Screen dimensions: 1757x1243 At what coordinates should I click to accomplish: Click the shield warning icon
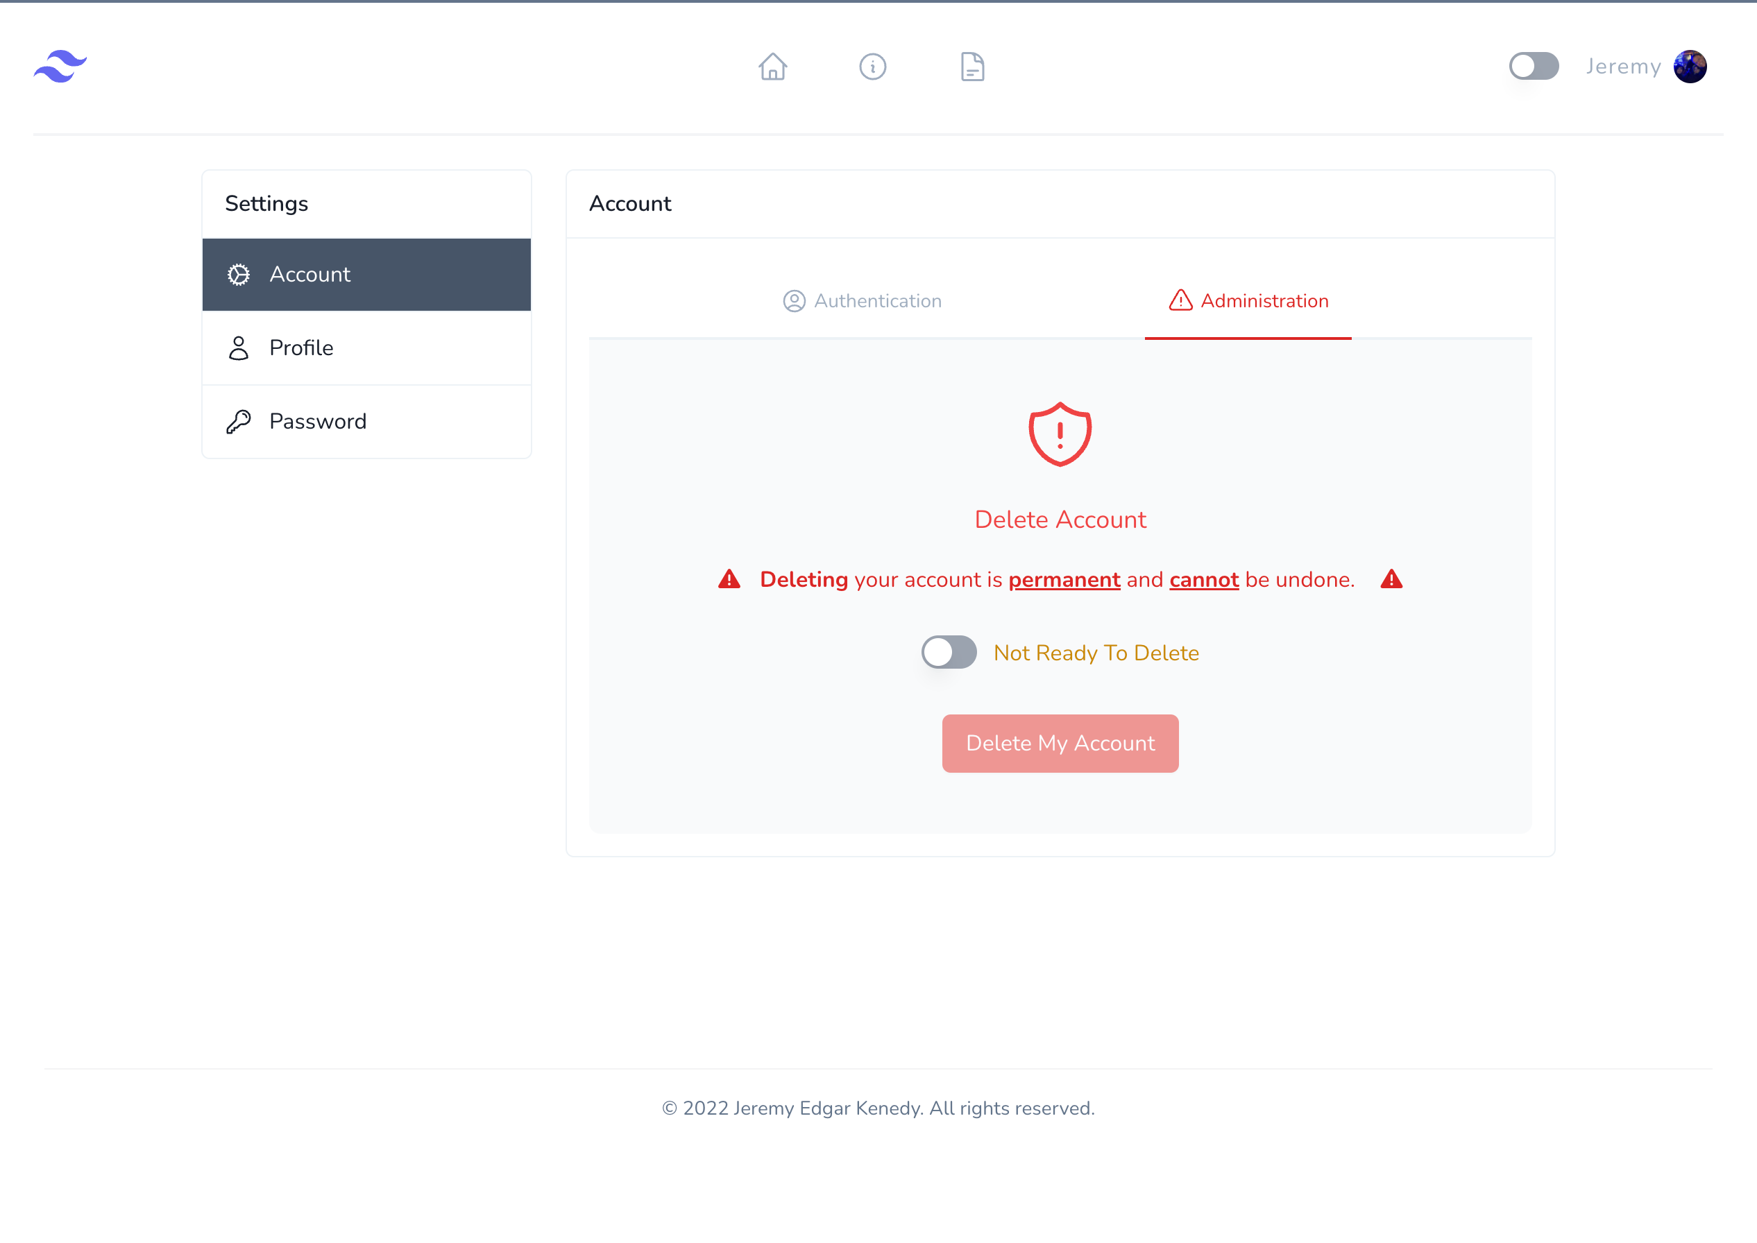pos(1060,434)
